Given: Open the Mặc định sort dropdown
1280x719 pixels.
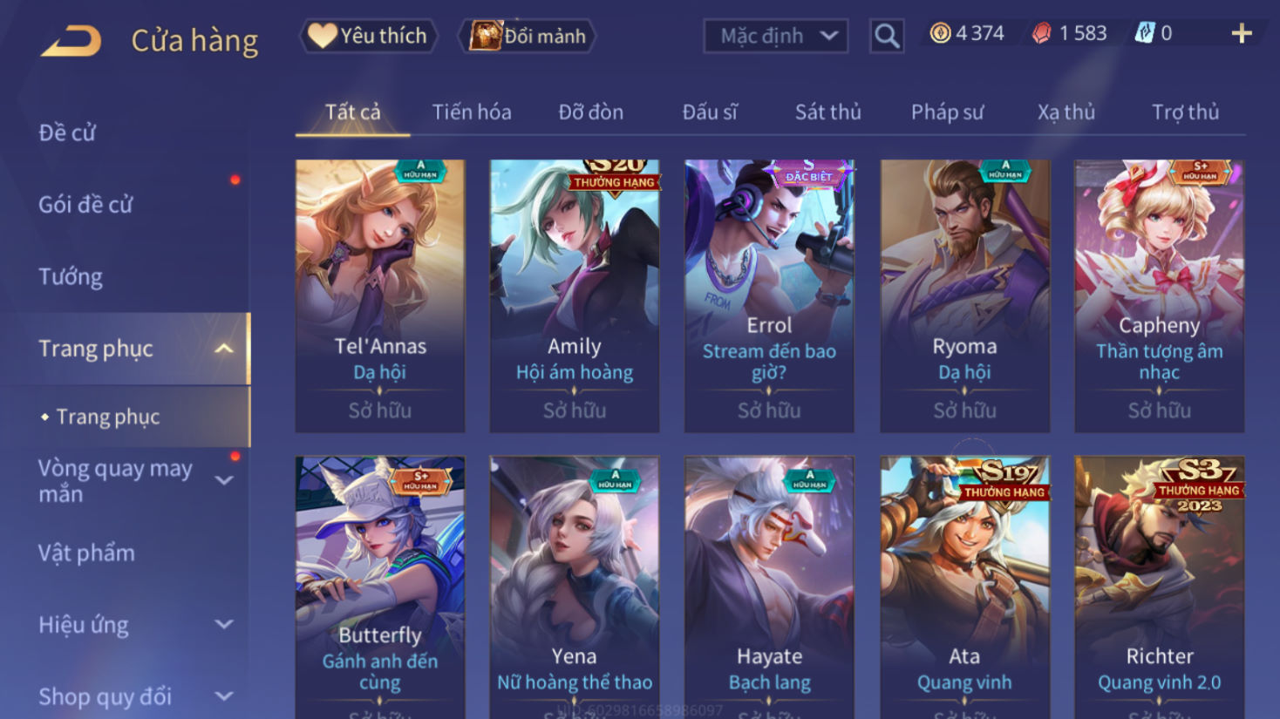Looking at the screenshot, I should click(x=776, y=37).
